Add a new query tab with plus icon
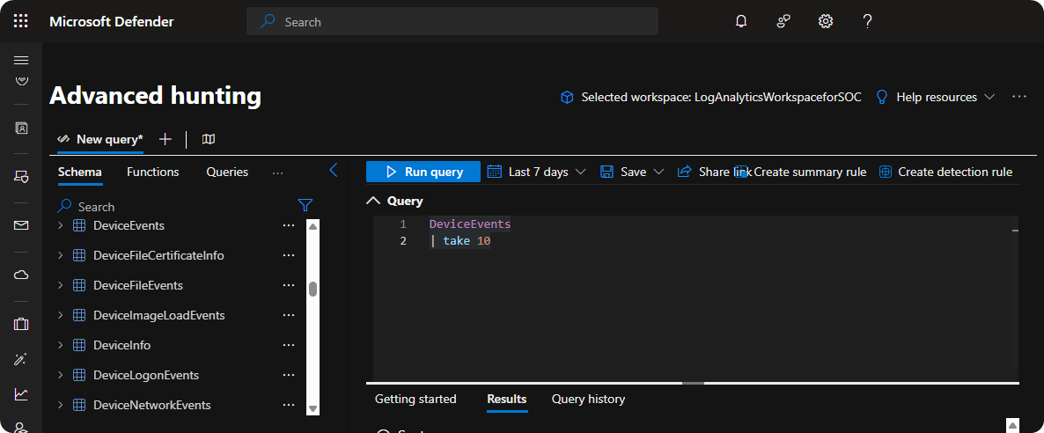 pyautogui.click(x=165, y=139)
